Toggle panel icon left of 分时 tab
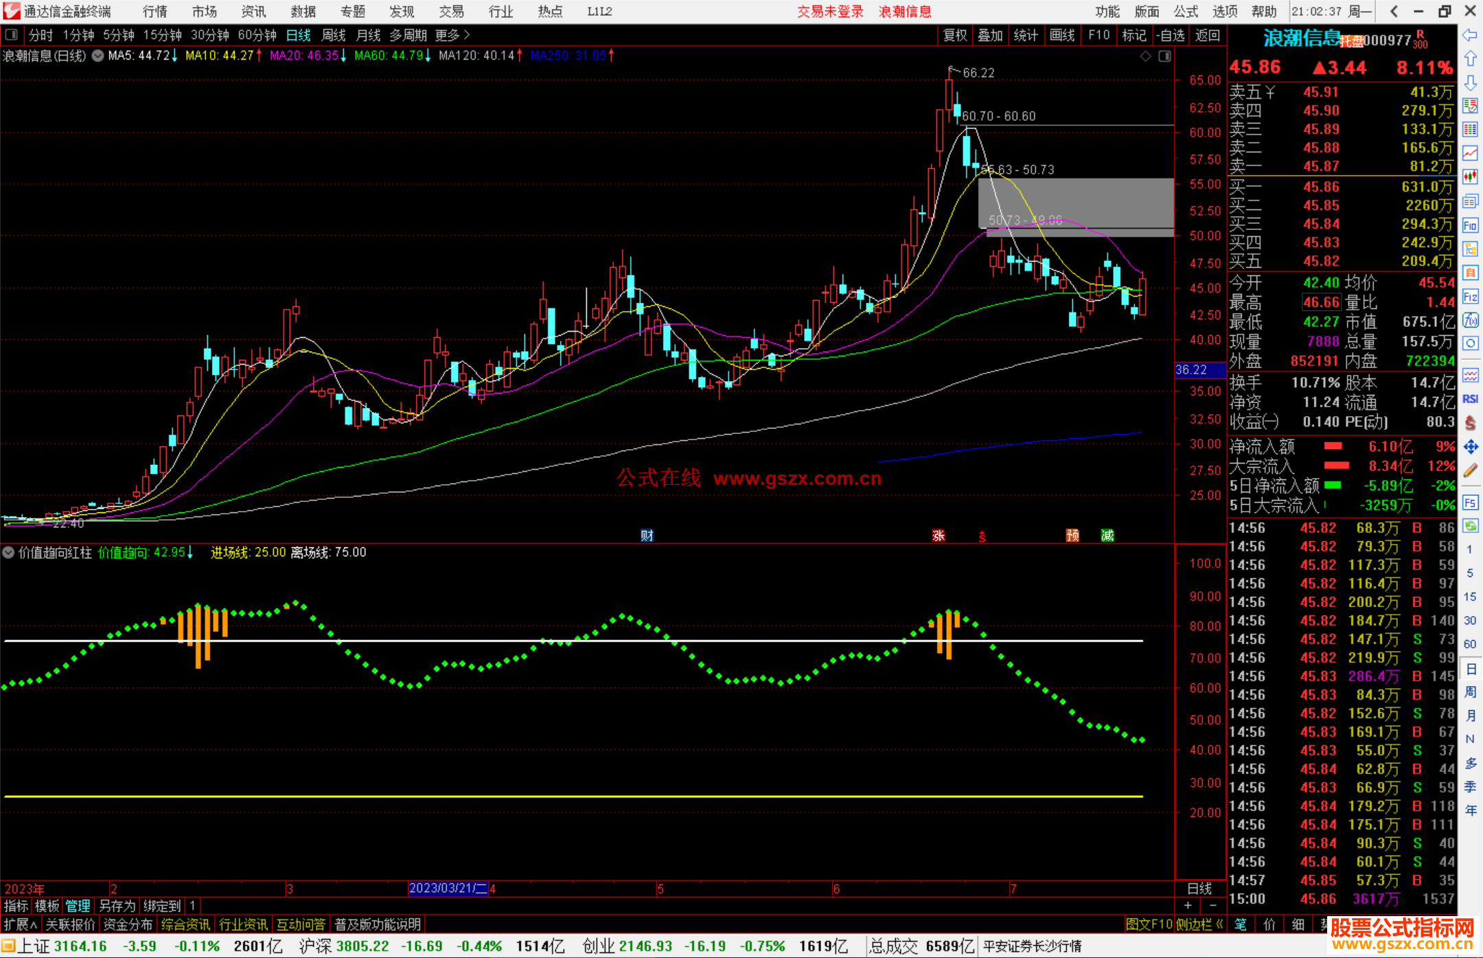 tap(12, 34)
